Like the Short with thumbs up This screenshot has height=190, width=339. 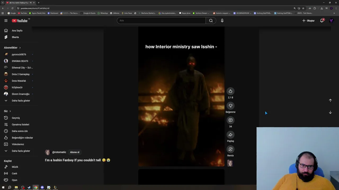(x=230, y=91)
